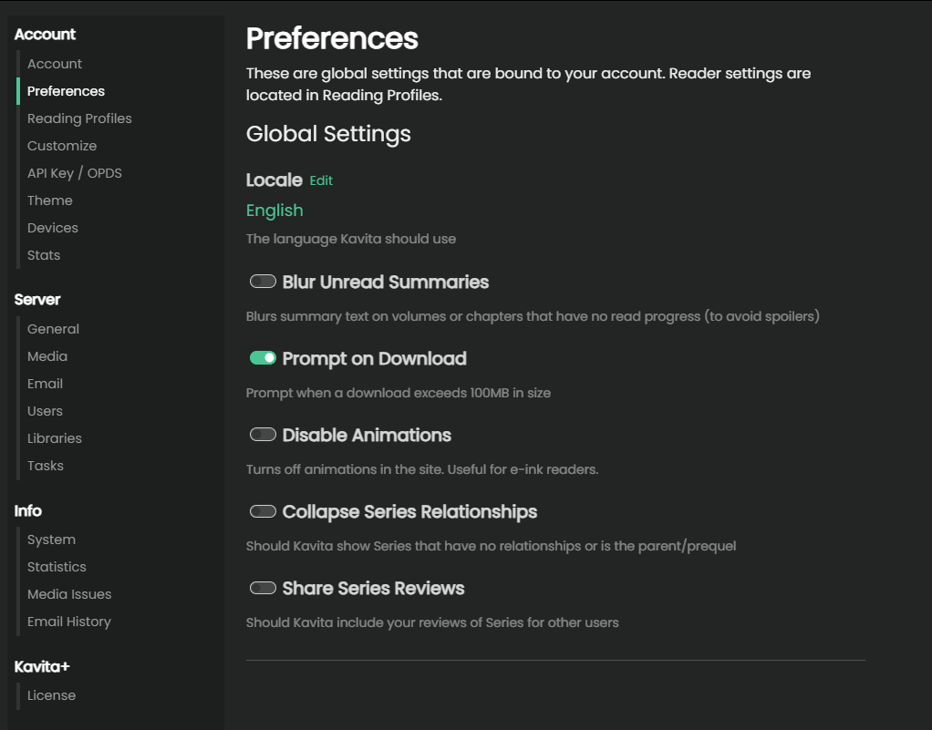This screenshot has width=932, height=730.
Task: Enable Share Series Reviews toggle
Action: [263, 588]
